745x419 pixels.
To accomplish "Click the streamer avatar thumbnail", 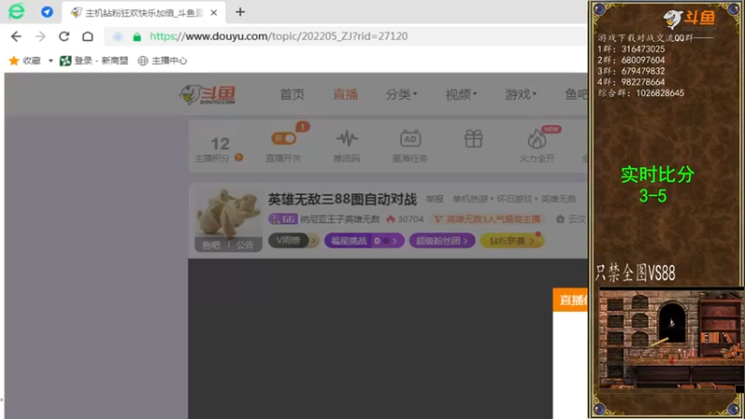I will pyautogui.click(x=228, y=213).
